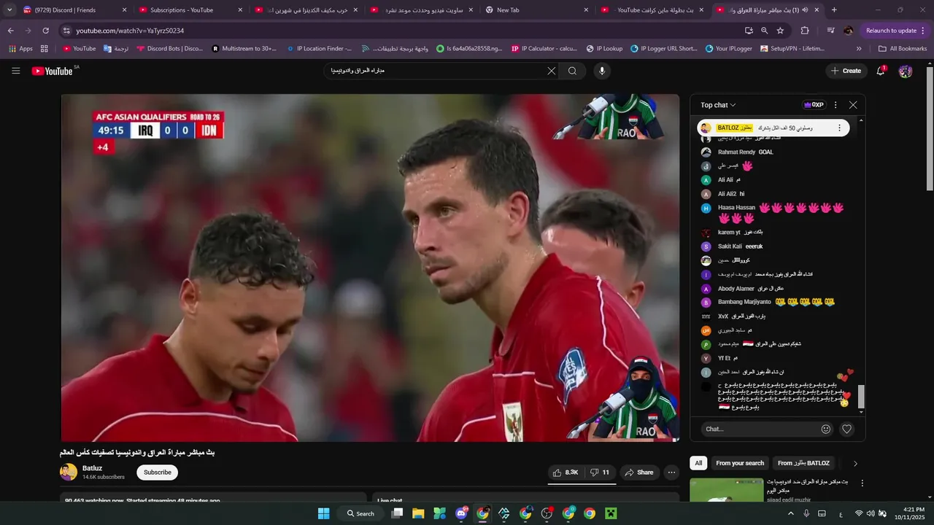Open taskbar Search box
The image size is (934, 525).
360,513
